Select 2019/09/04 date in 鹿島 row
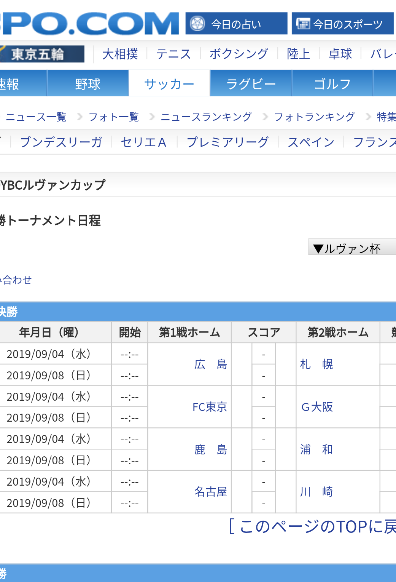396x582 pixels. pos(49,439)
